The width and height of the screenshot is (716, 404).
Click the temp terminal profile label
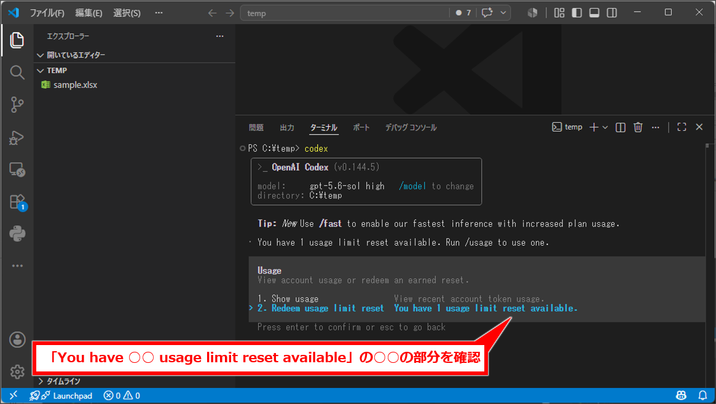(567, 127)
